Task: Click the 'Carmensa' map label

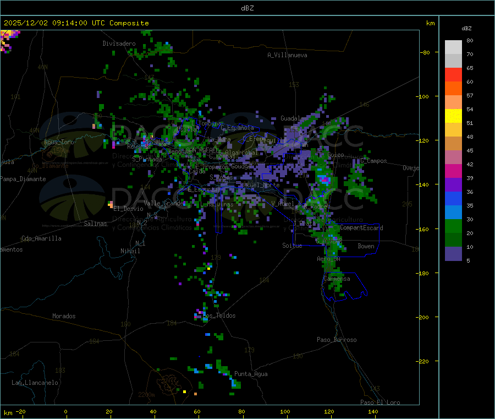Action: (337, 279)
